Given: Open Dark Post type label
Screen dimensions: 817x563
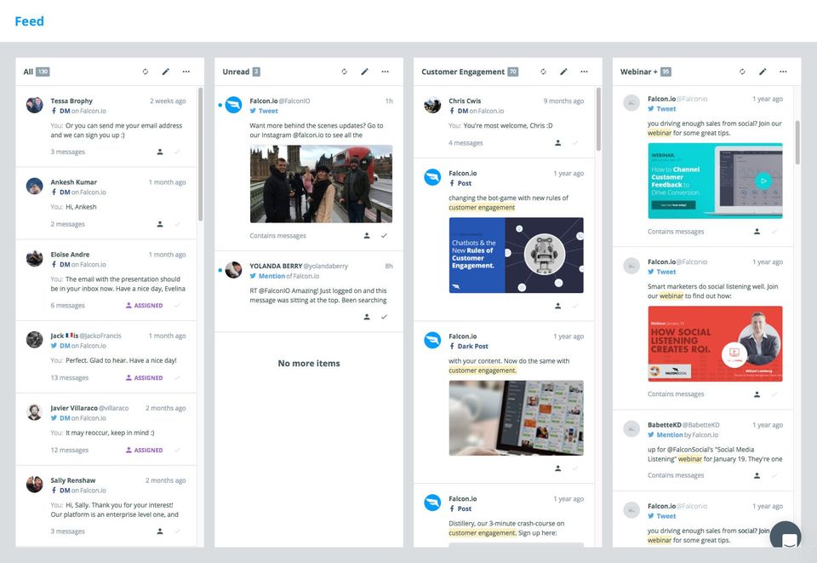Looking at the screenshot, I should coord(472,346).
